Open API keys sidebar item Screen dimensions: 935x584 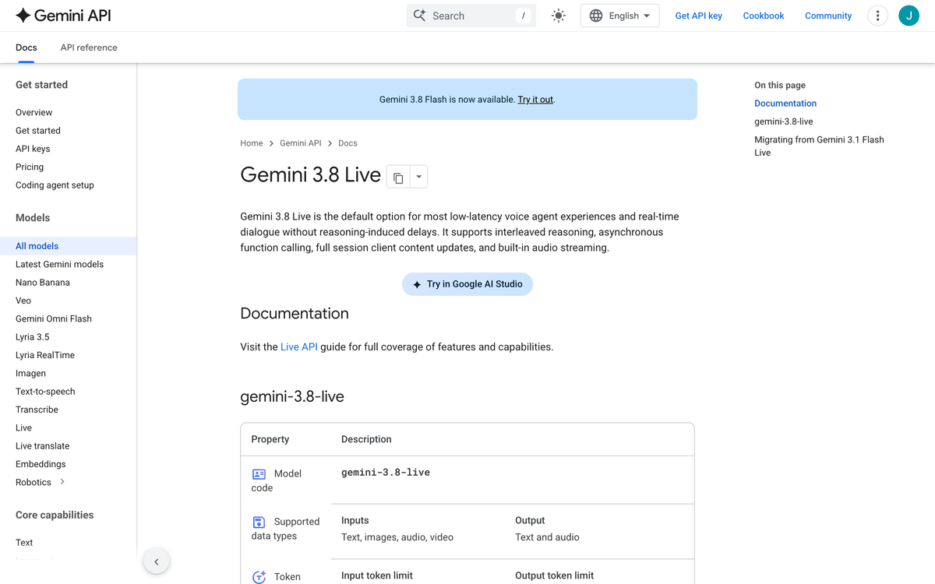pyautogui.click(x=33, y=149)
